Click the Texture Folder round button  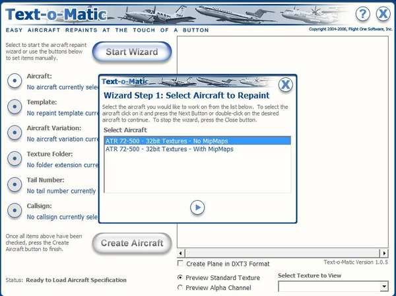[x=15, y=159]
